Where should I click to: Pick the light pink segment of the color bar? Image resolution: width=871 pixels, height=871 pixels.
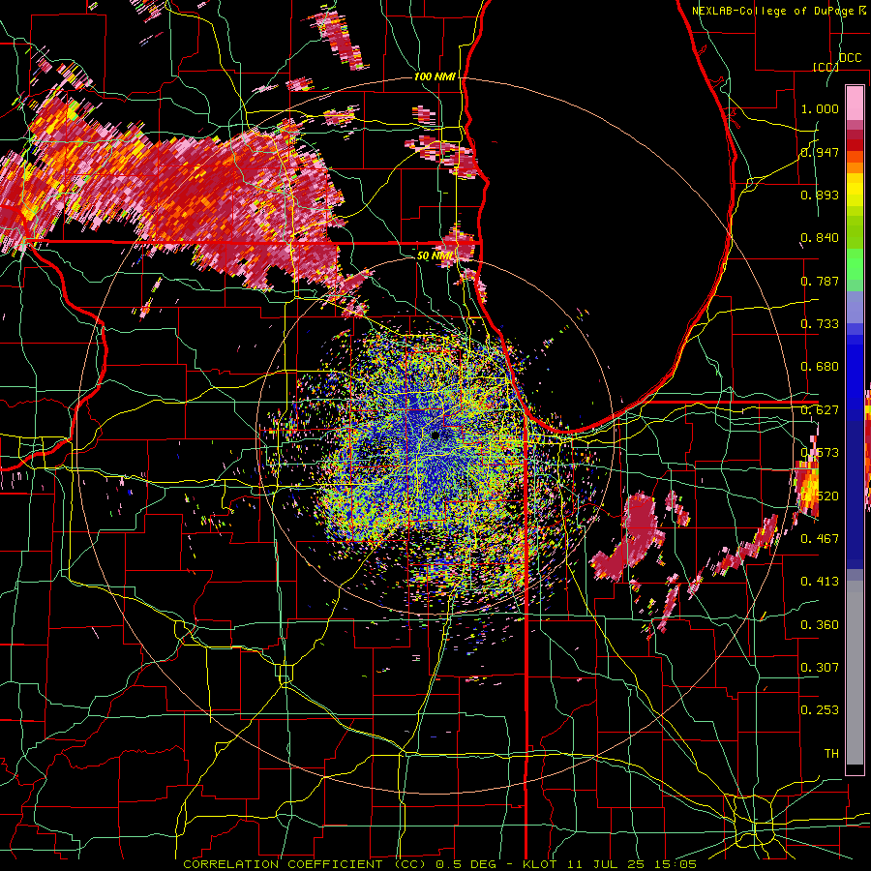[855, 103]
